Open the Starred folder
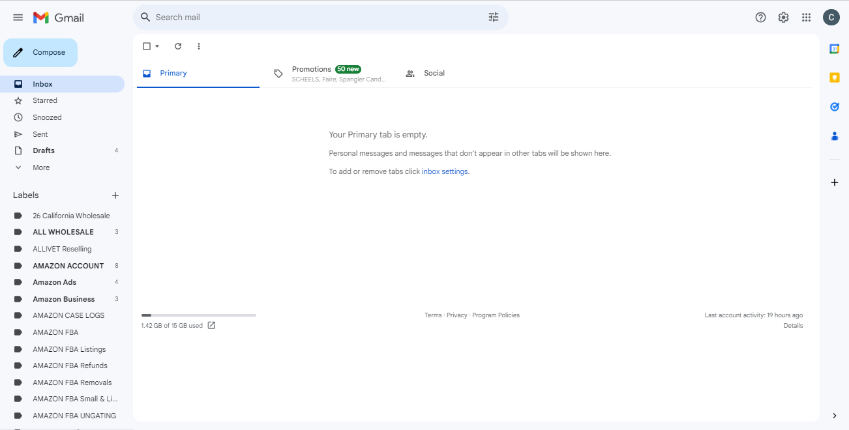 [x=62, y=100]
